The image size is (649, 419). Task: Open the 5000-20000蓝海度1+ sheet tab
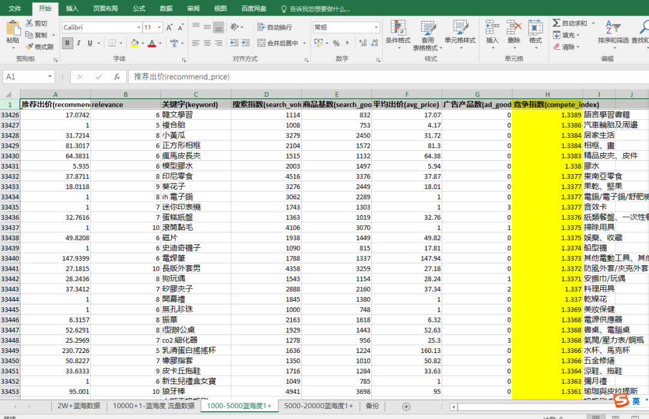318,406
